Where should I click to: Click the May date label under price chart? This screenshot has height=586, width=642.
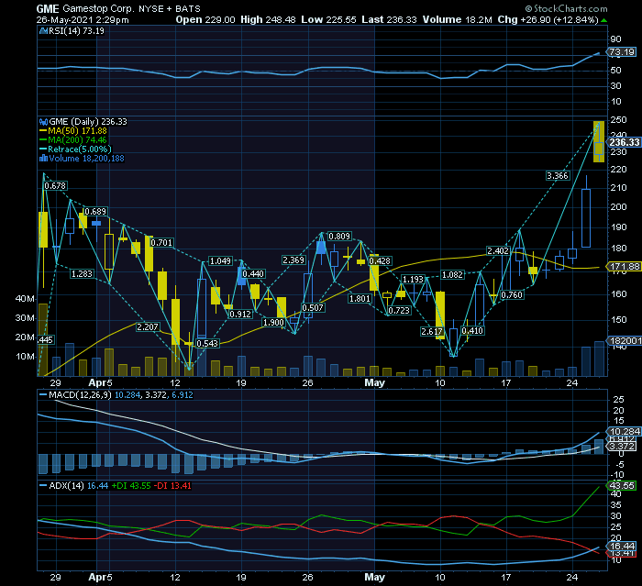point(374,382)
